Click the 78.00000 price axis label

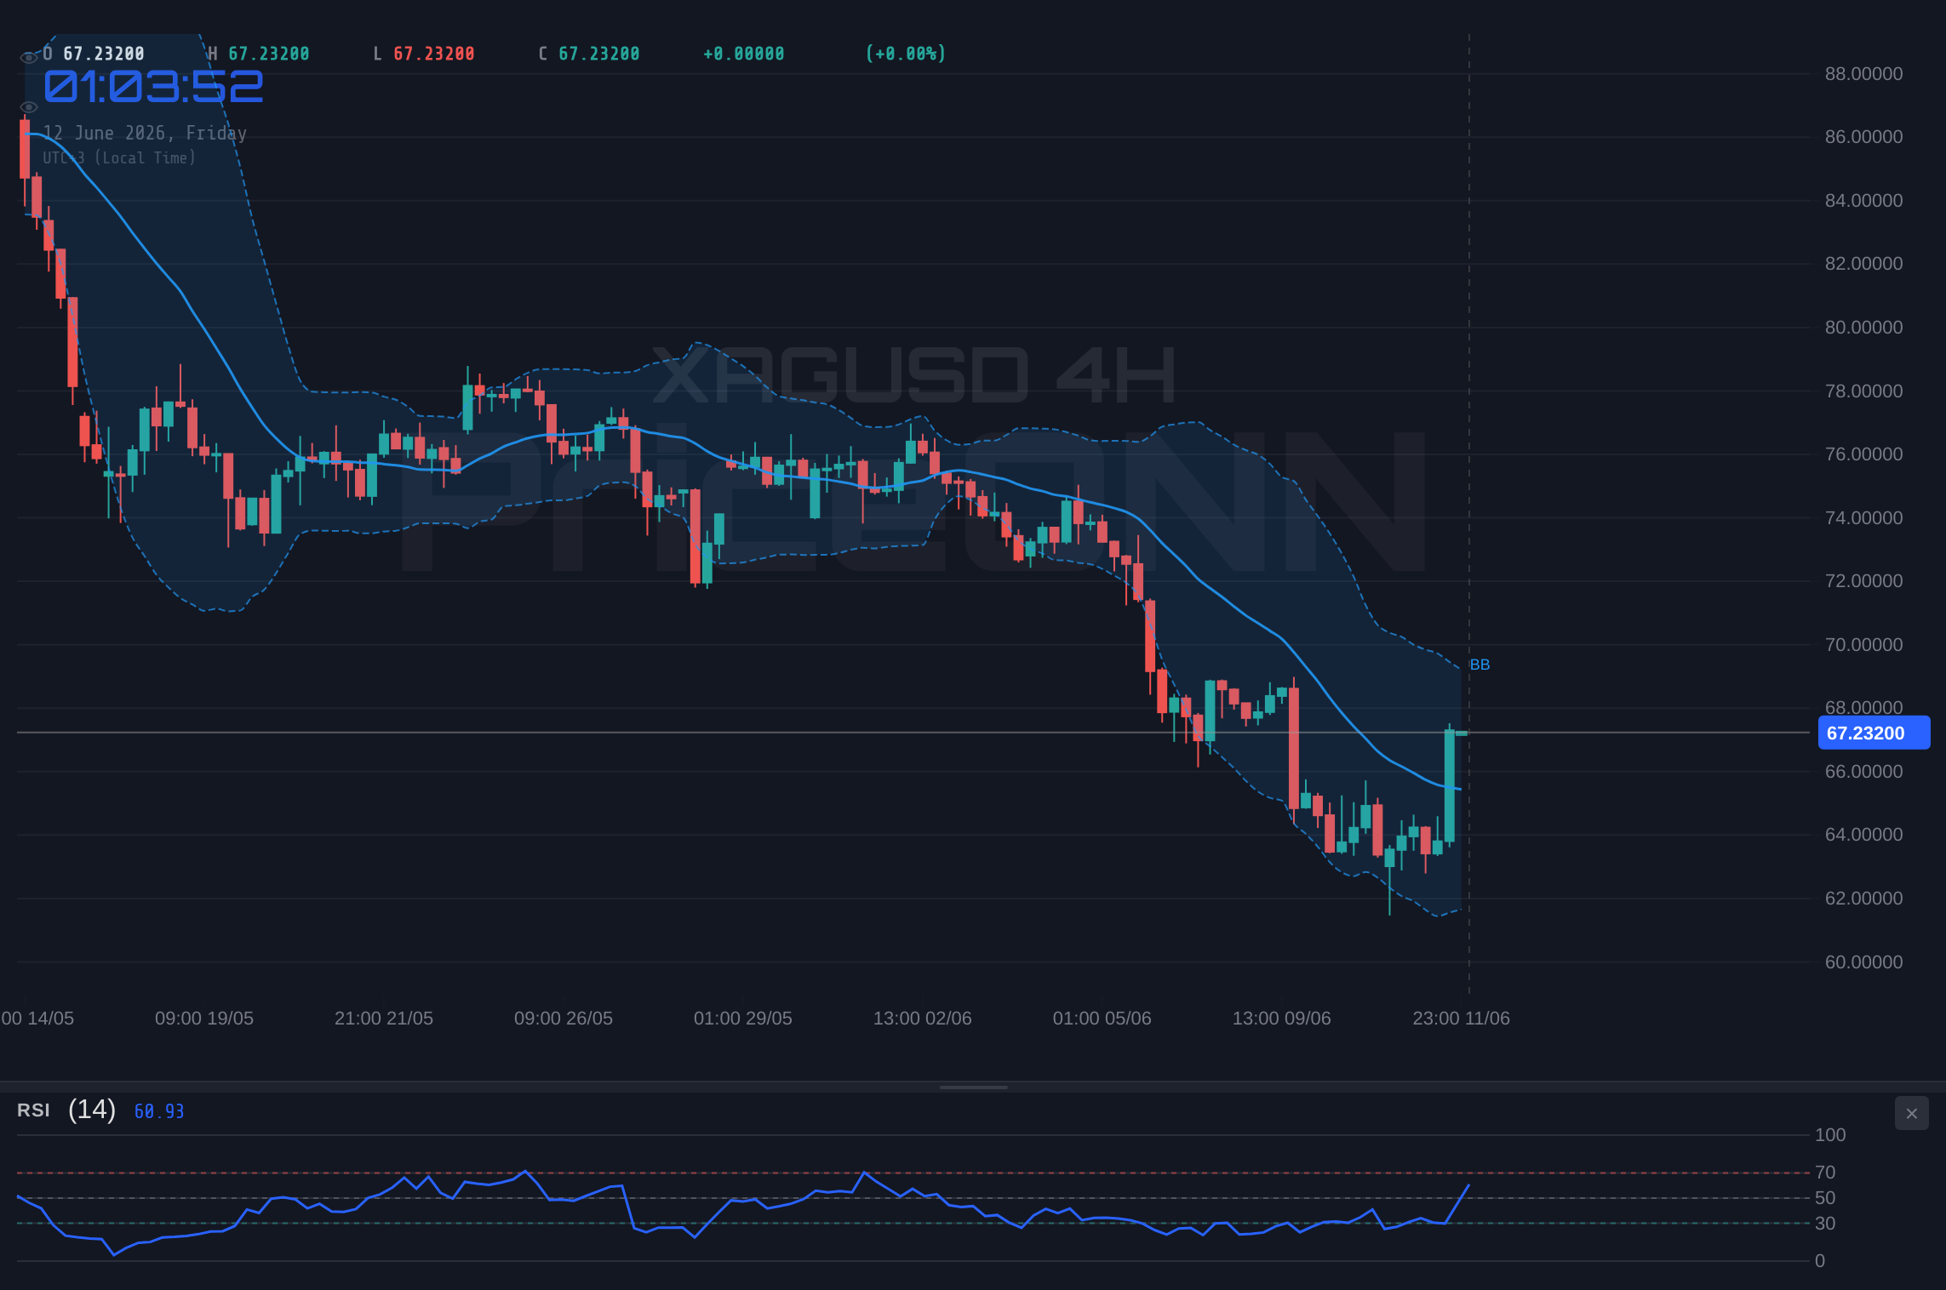(1863, 391)
